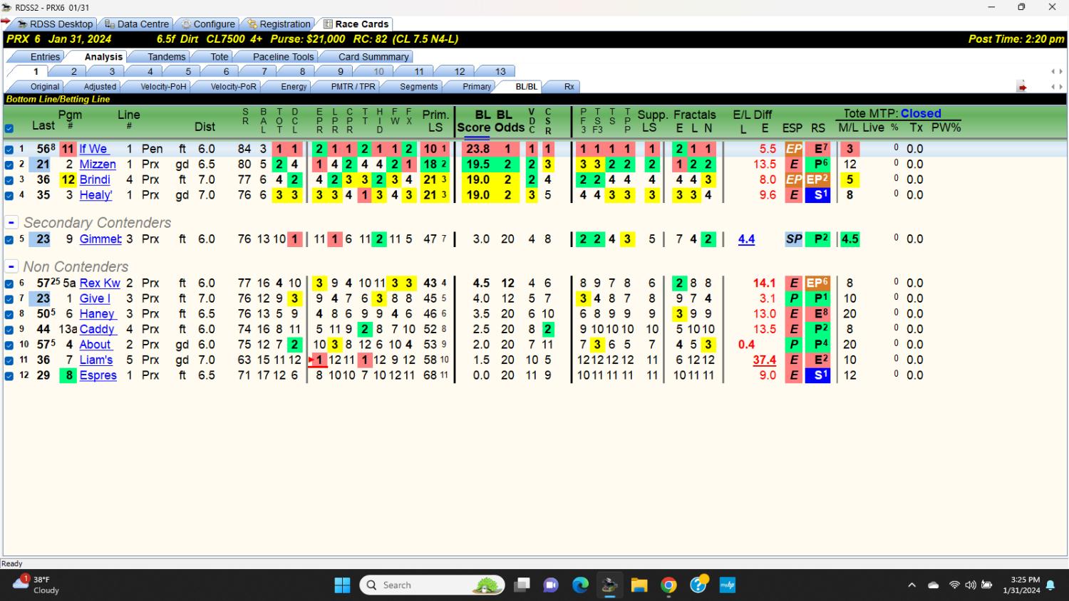Open the RDSS Desktop tab
1069x601 pixels.
[55, 23]
